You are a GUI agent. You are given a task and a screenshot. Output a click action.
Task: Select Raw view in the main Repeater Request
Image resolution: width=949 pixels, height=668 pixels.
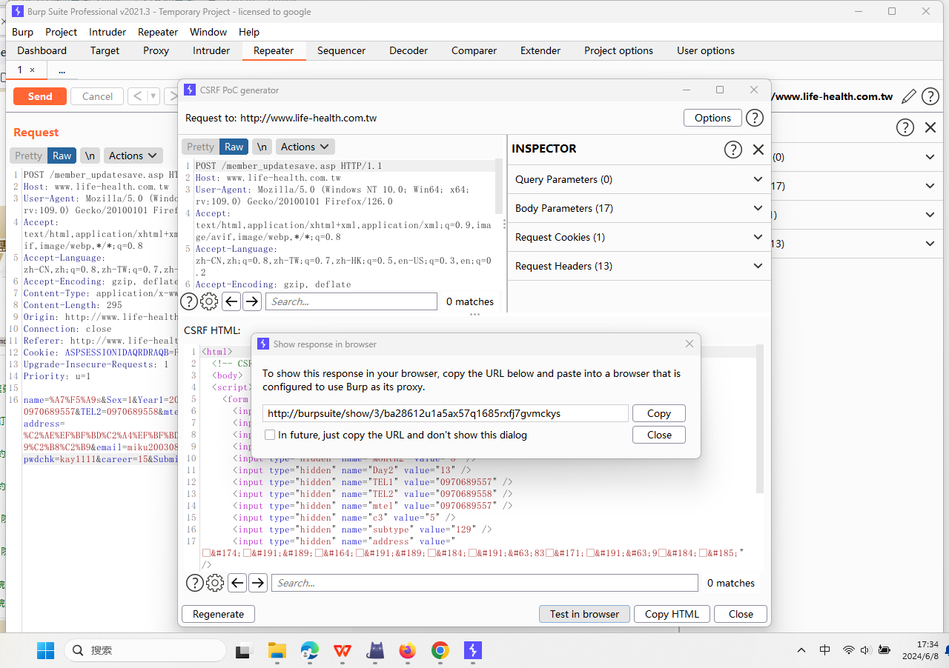point(62,156)
